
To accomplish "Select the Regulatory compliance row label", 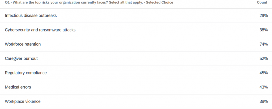I will coord(26,73).
